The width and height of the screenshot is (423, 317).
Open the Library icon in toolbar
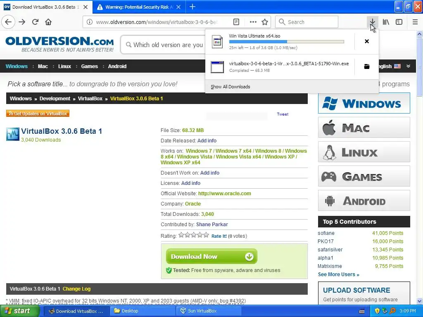pyautogui.click(x=386, y=22)
